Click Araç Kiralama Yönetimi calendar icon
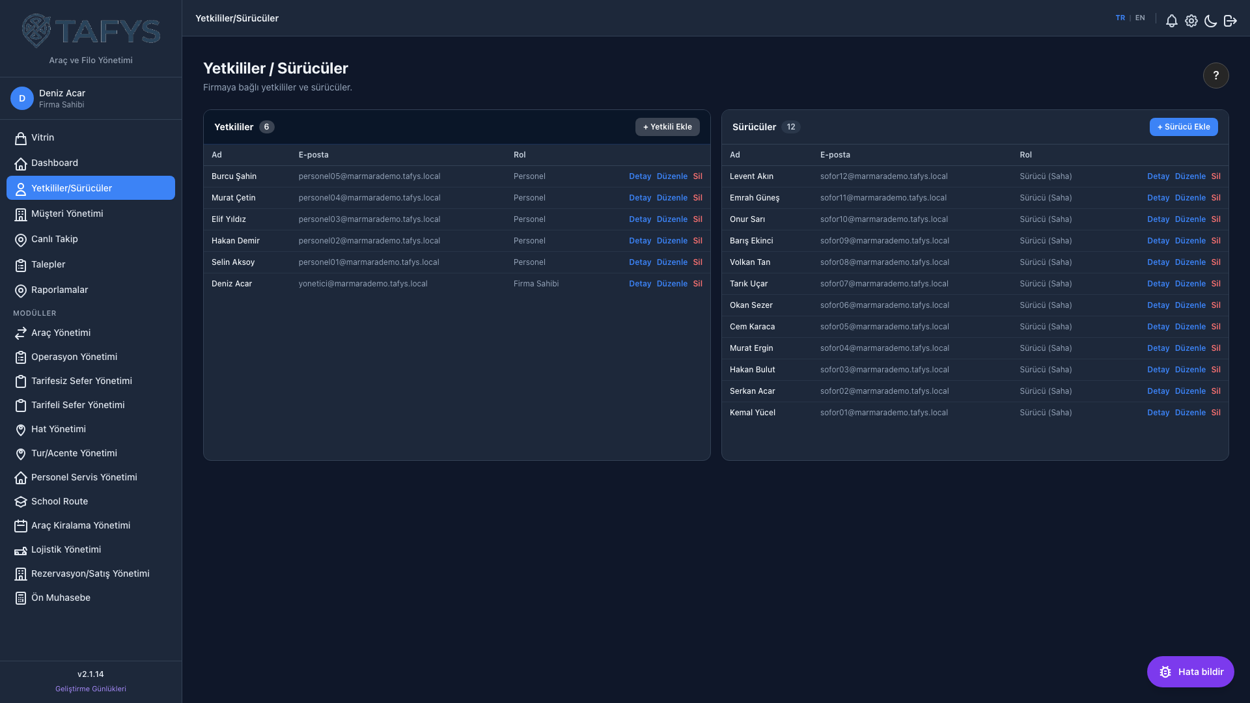Screen dimensions: 1250x703 click(21, 526)
